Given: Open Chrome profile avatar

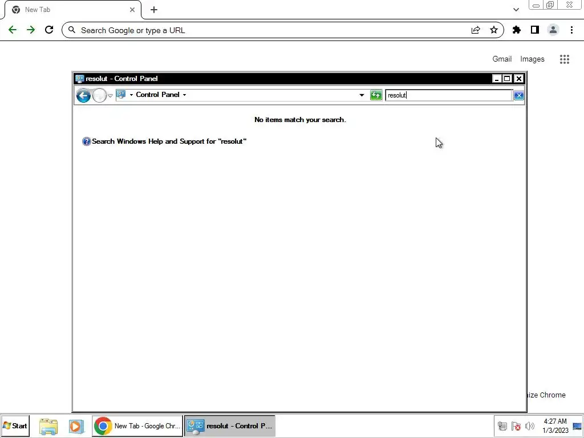Looking at the screenshot, I should (x=553, y=30).
